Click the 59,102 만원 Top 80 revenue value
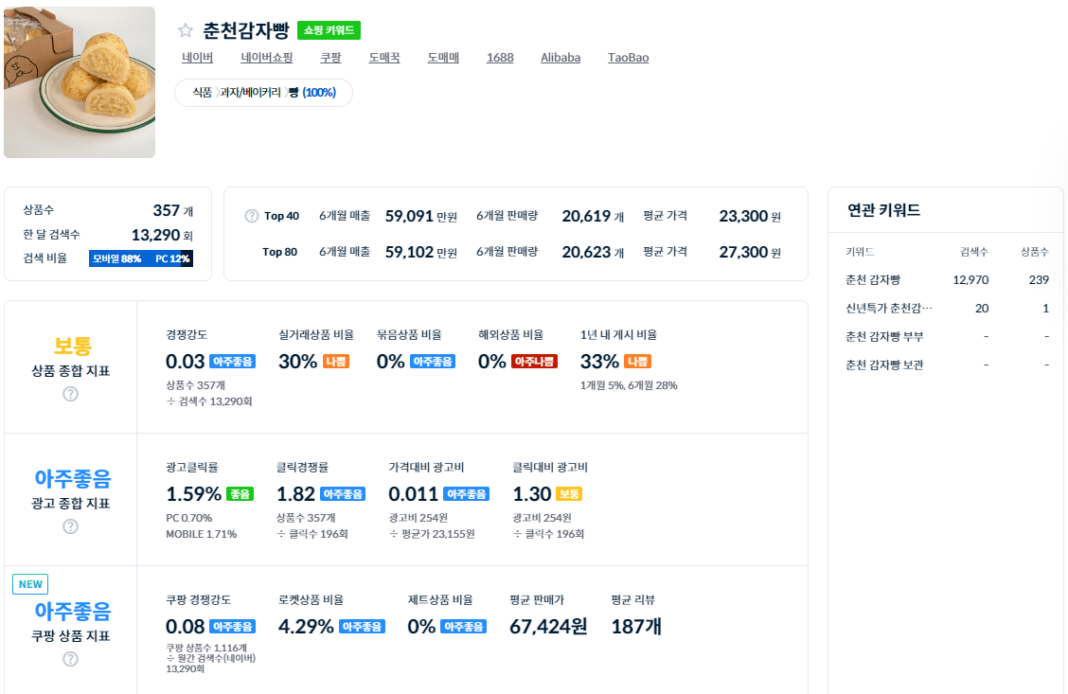1068x694 pixels. click(421, 253)
